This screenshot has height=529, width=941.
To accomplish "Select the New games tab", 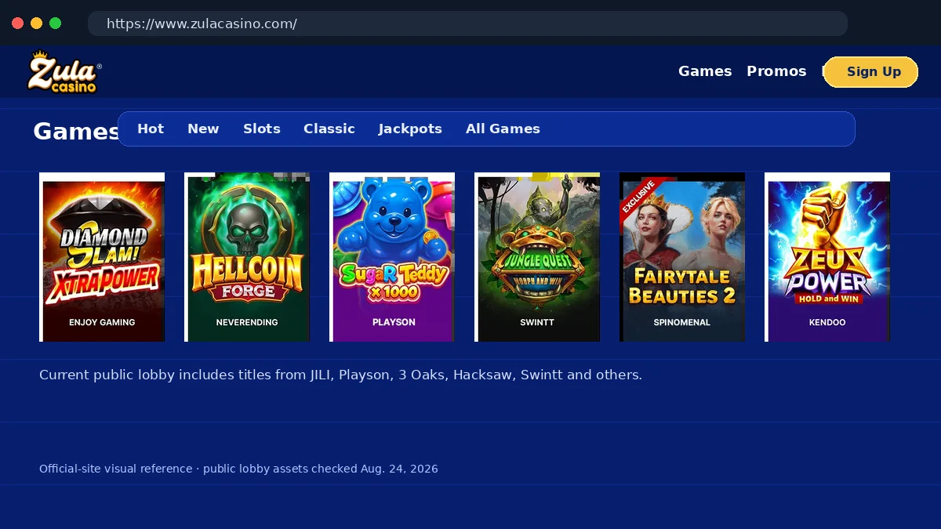I will point(203,129).
